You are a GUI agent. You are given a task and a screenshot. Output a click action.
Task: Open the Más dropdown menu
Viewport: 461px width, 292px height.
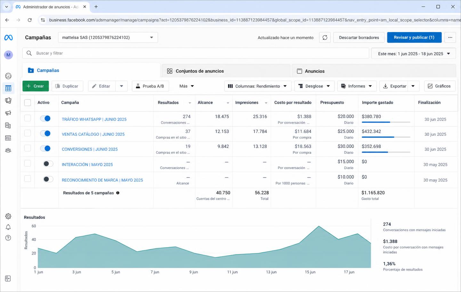[187, 86]
